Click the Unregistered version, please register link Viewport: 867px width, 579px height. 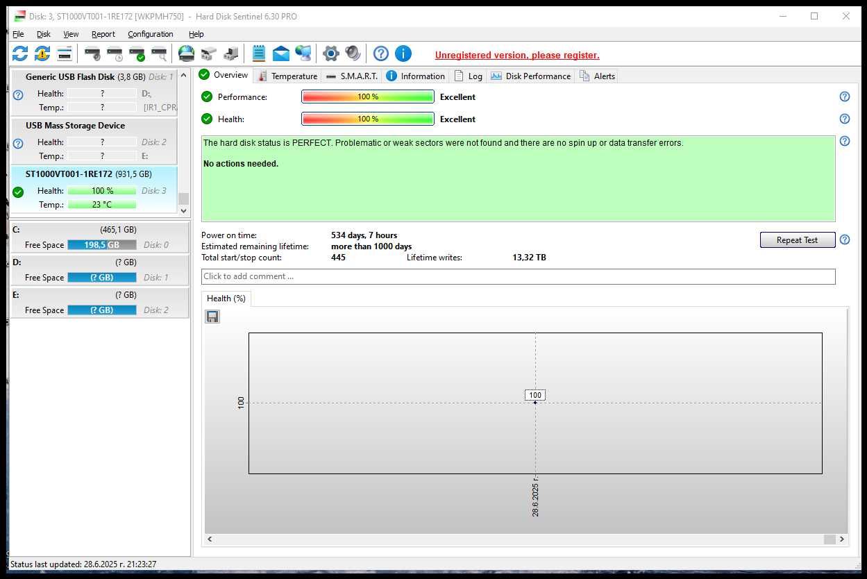click(x=517, y=55)
